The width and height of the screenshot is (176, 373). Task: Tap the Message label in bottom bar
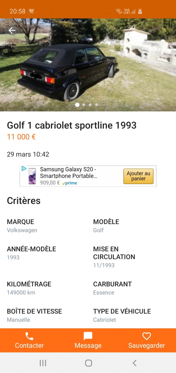tap(88, 346)
